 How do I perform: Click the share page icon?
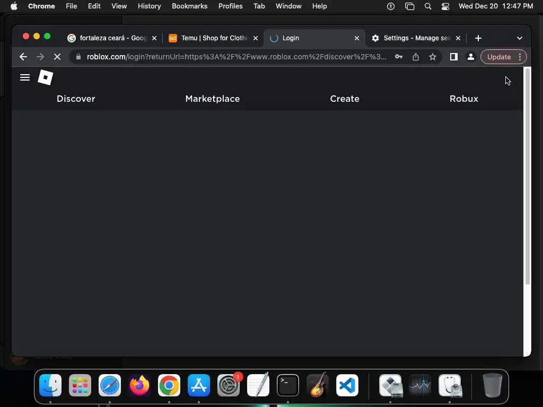(x=416, y=57)
